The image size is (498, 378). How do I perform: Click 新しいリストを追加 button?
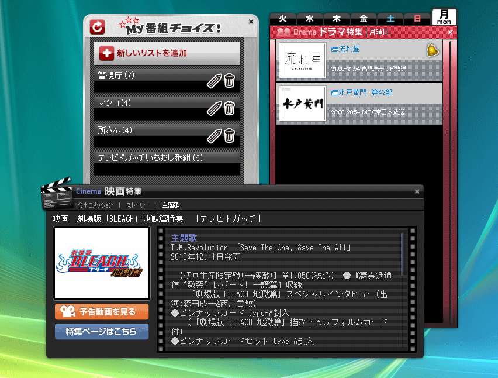(x=167, y=53)
